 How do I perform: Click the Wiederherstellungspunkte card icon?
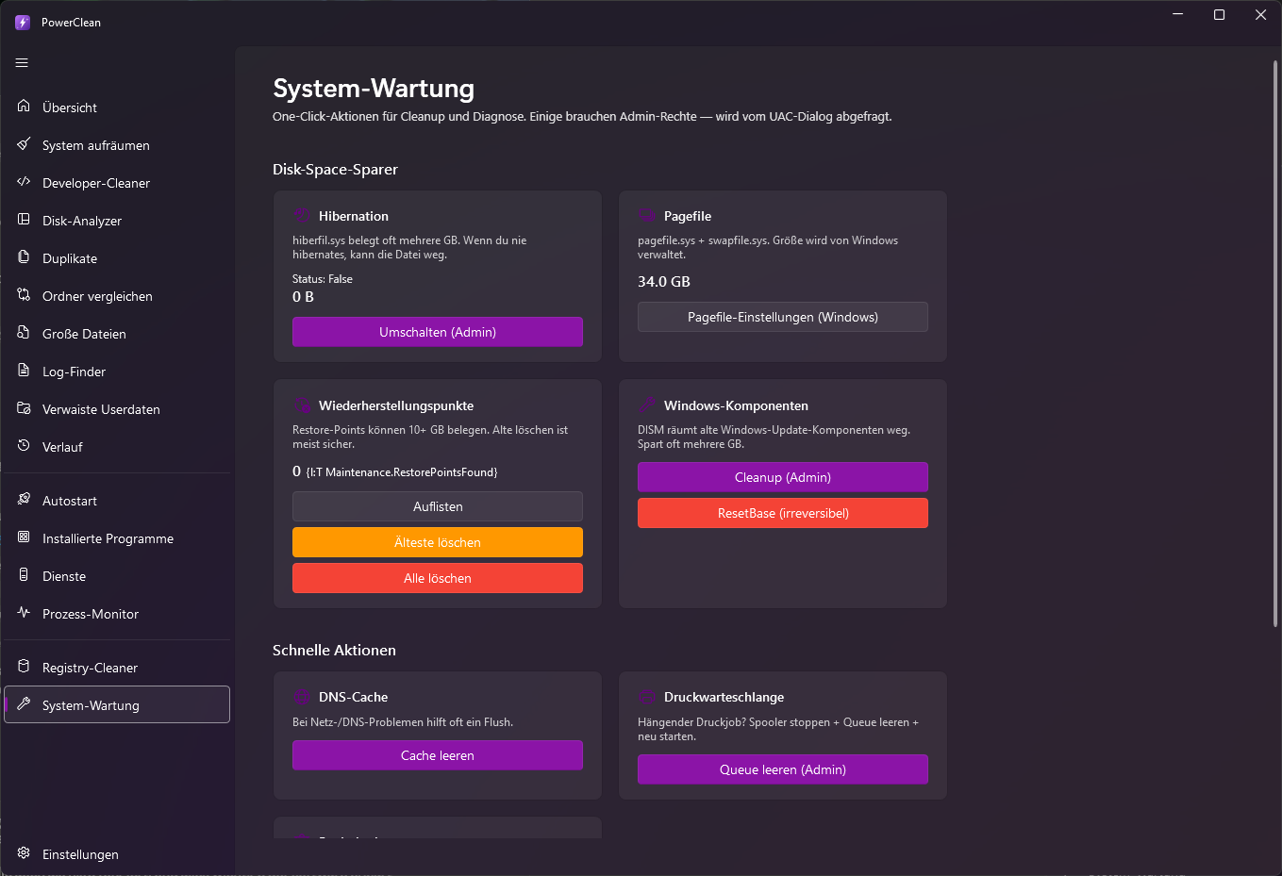point(302,405)
